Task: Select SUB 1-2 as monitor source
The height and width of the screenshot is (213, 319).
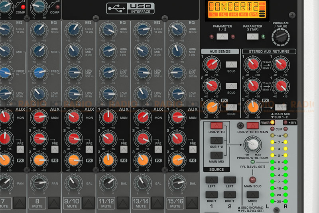Action: (x=216, y=140)
